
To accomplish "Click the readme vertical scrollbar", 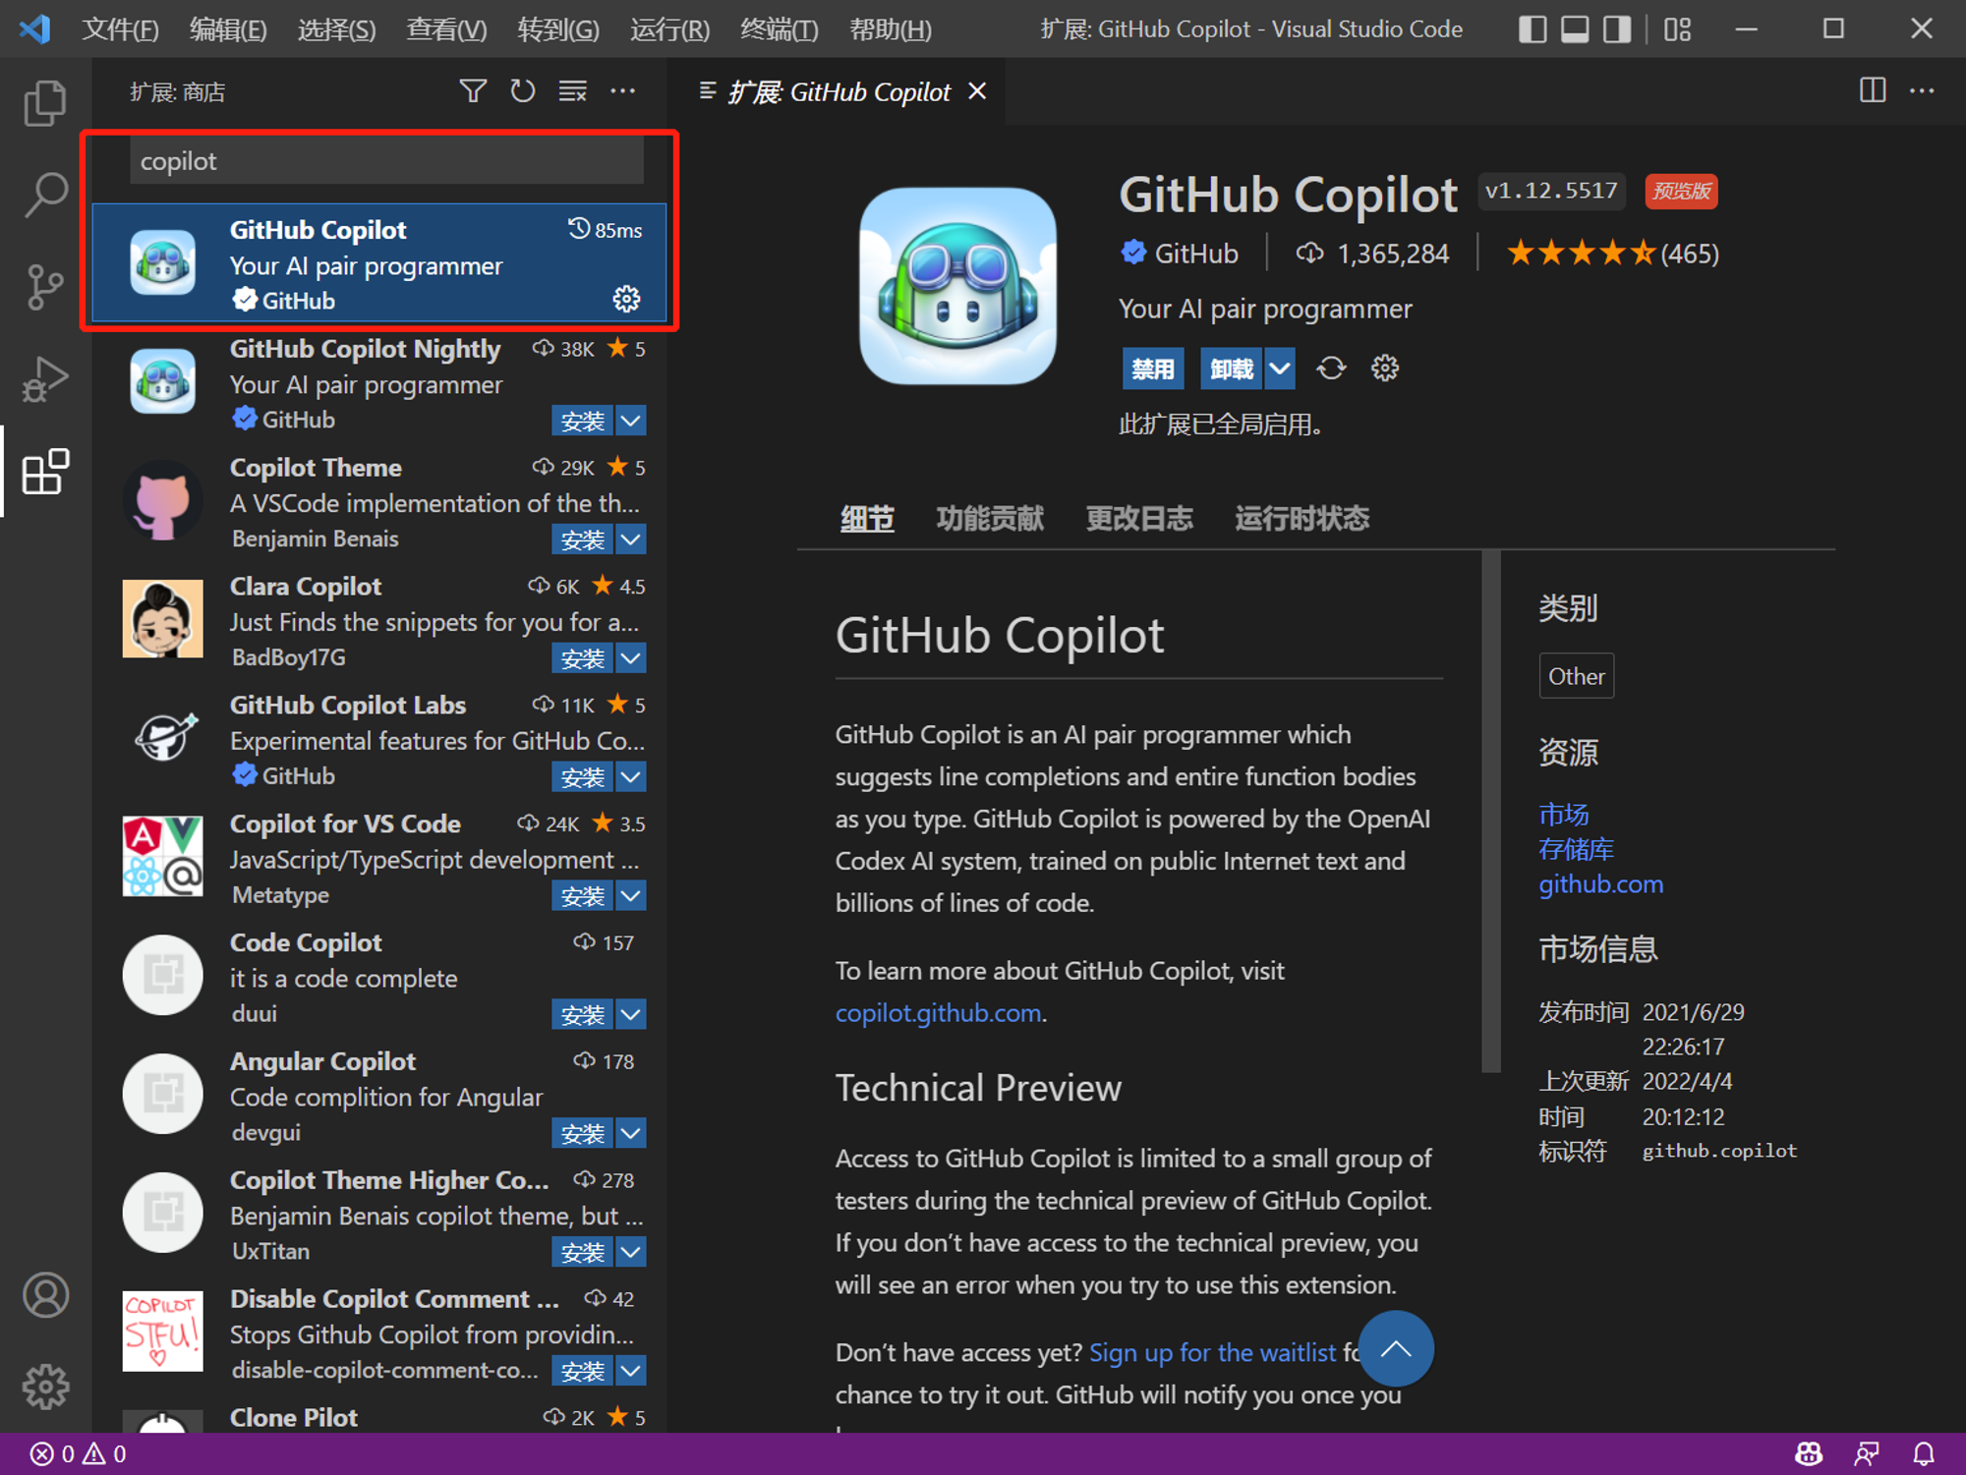I will (1491, 811).
